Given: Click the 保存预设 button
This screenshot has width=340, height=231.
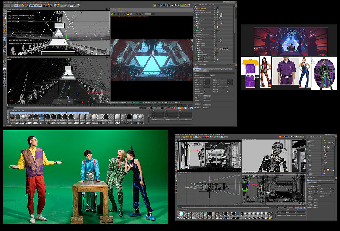Looking at the screenshot, I should pyautogui.click(x=206, y=108).
